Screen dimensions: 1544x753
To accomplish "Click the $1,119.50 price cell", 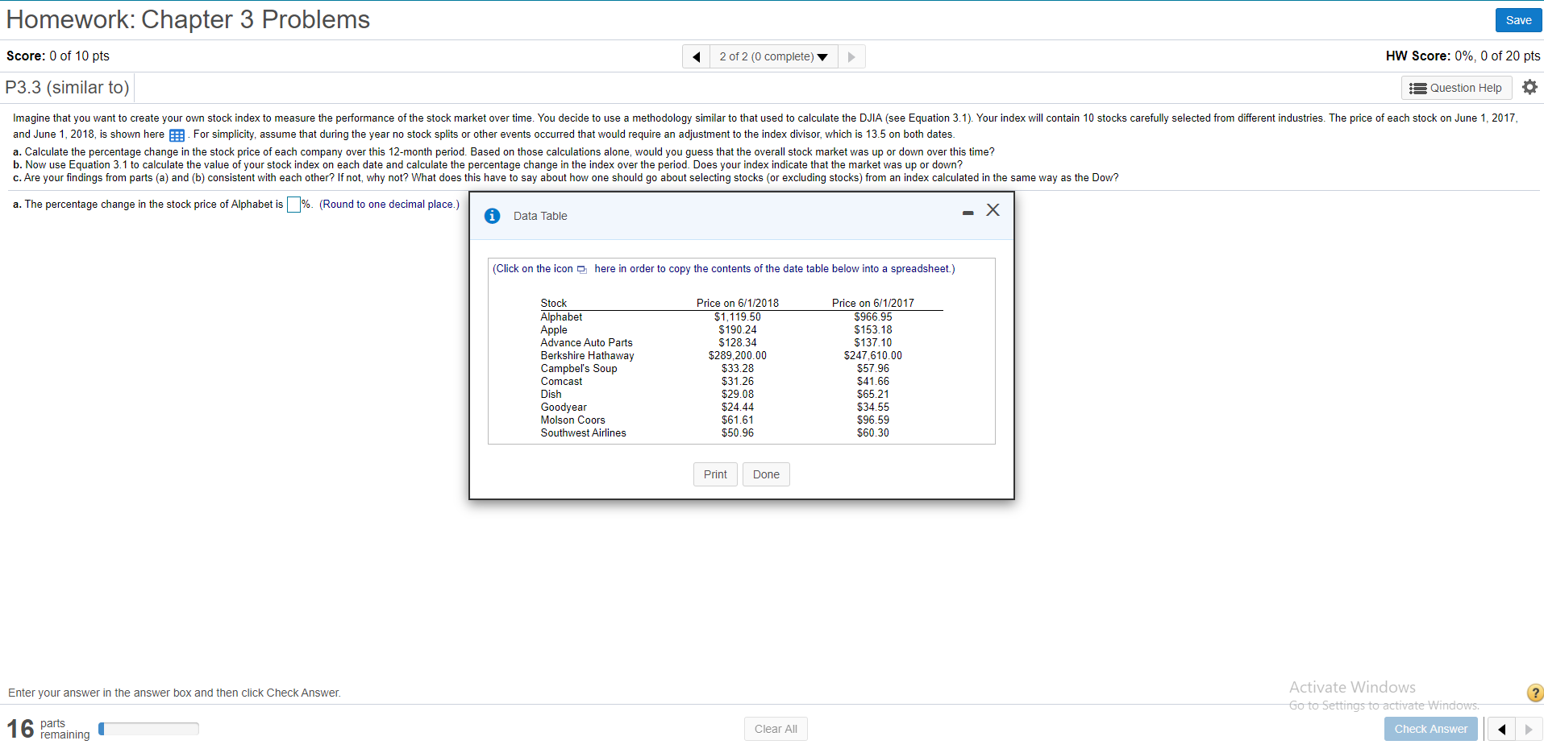I will pyautogui.click(x=737, y=317).
